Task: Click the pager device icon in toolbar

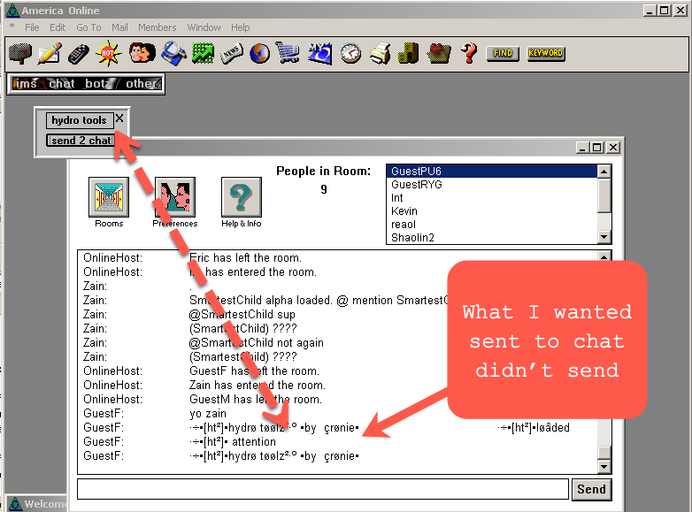Action: pyautogui.click(x=79, y=54)
